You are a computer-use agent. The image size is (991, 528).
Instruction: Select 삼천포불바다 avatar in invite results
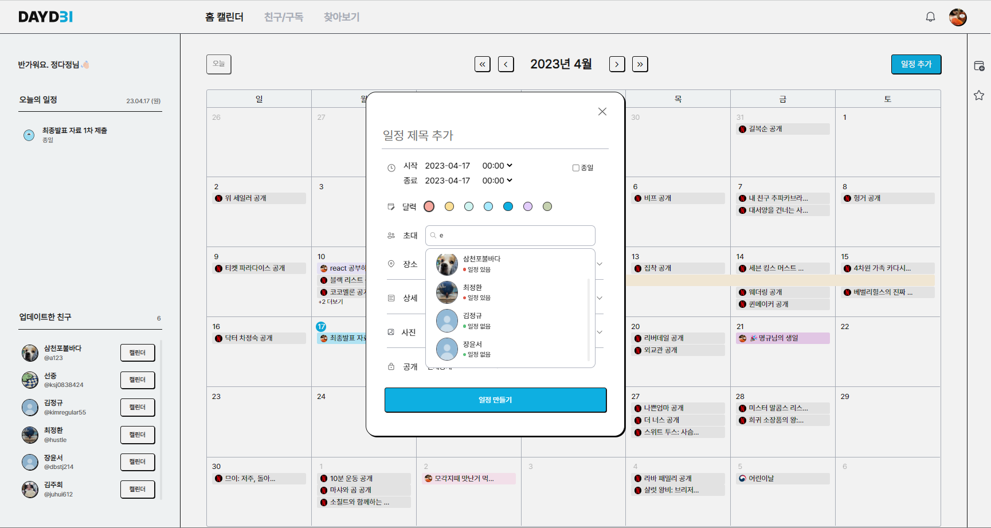coord(447,264)
